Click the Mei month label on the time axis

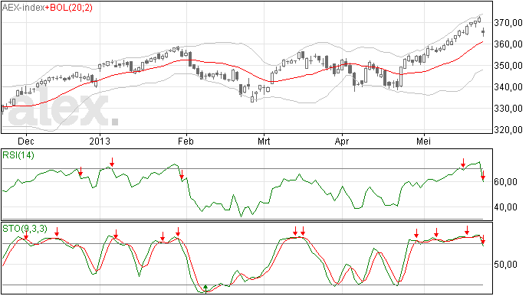pos(423,141)
